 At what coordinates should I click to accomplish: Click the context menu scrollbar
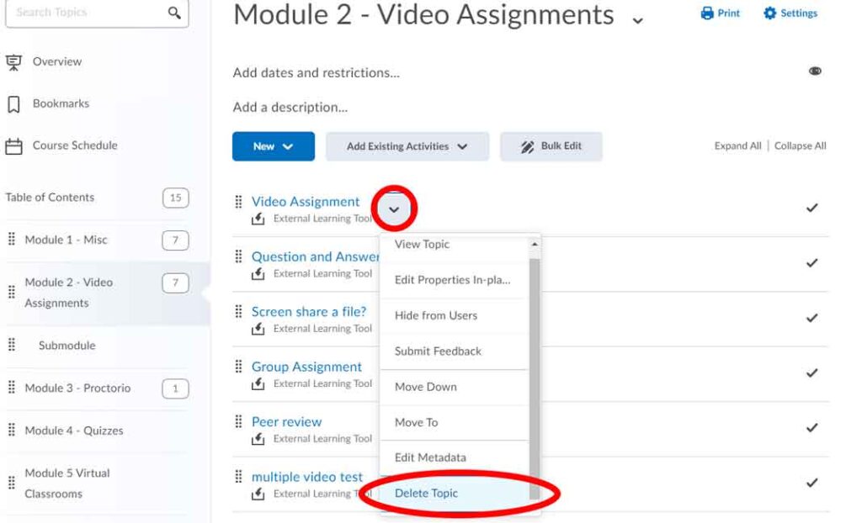click(534, 370)
